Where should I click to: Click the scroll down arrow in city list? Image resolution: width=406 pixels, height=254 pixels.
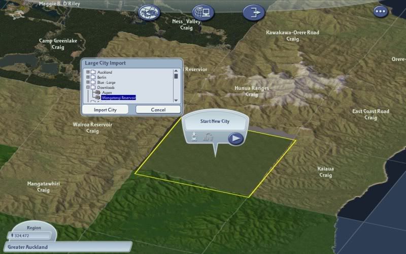click(176, 100)
